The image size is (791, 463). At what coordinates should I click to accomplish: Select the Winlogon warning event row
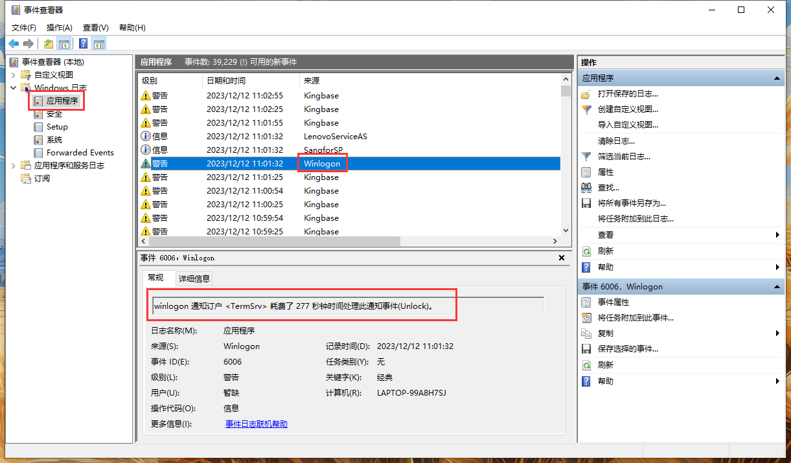click(x=350, y=164)
